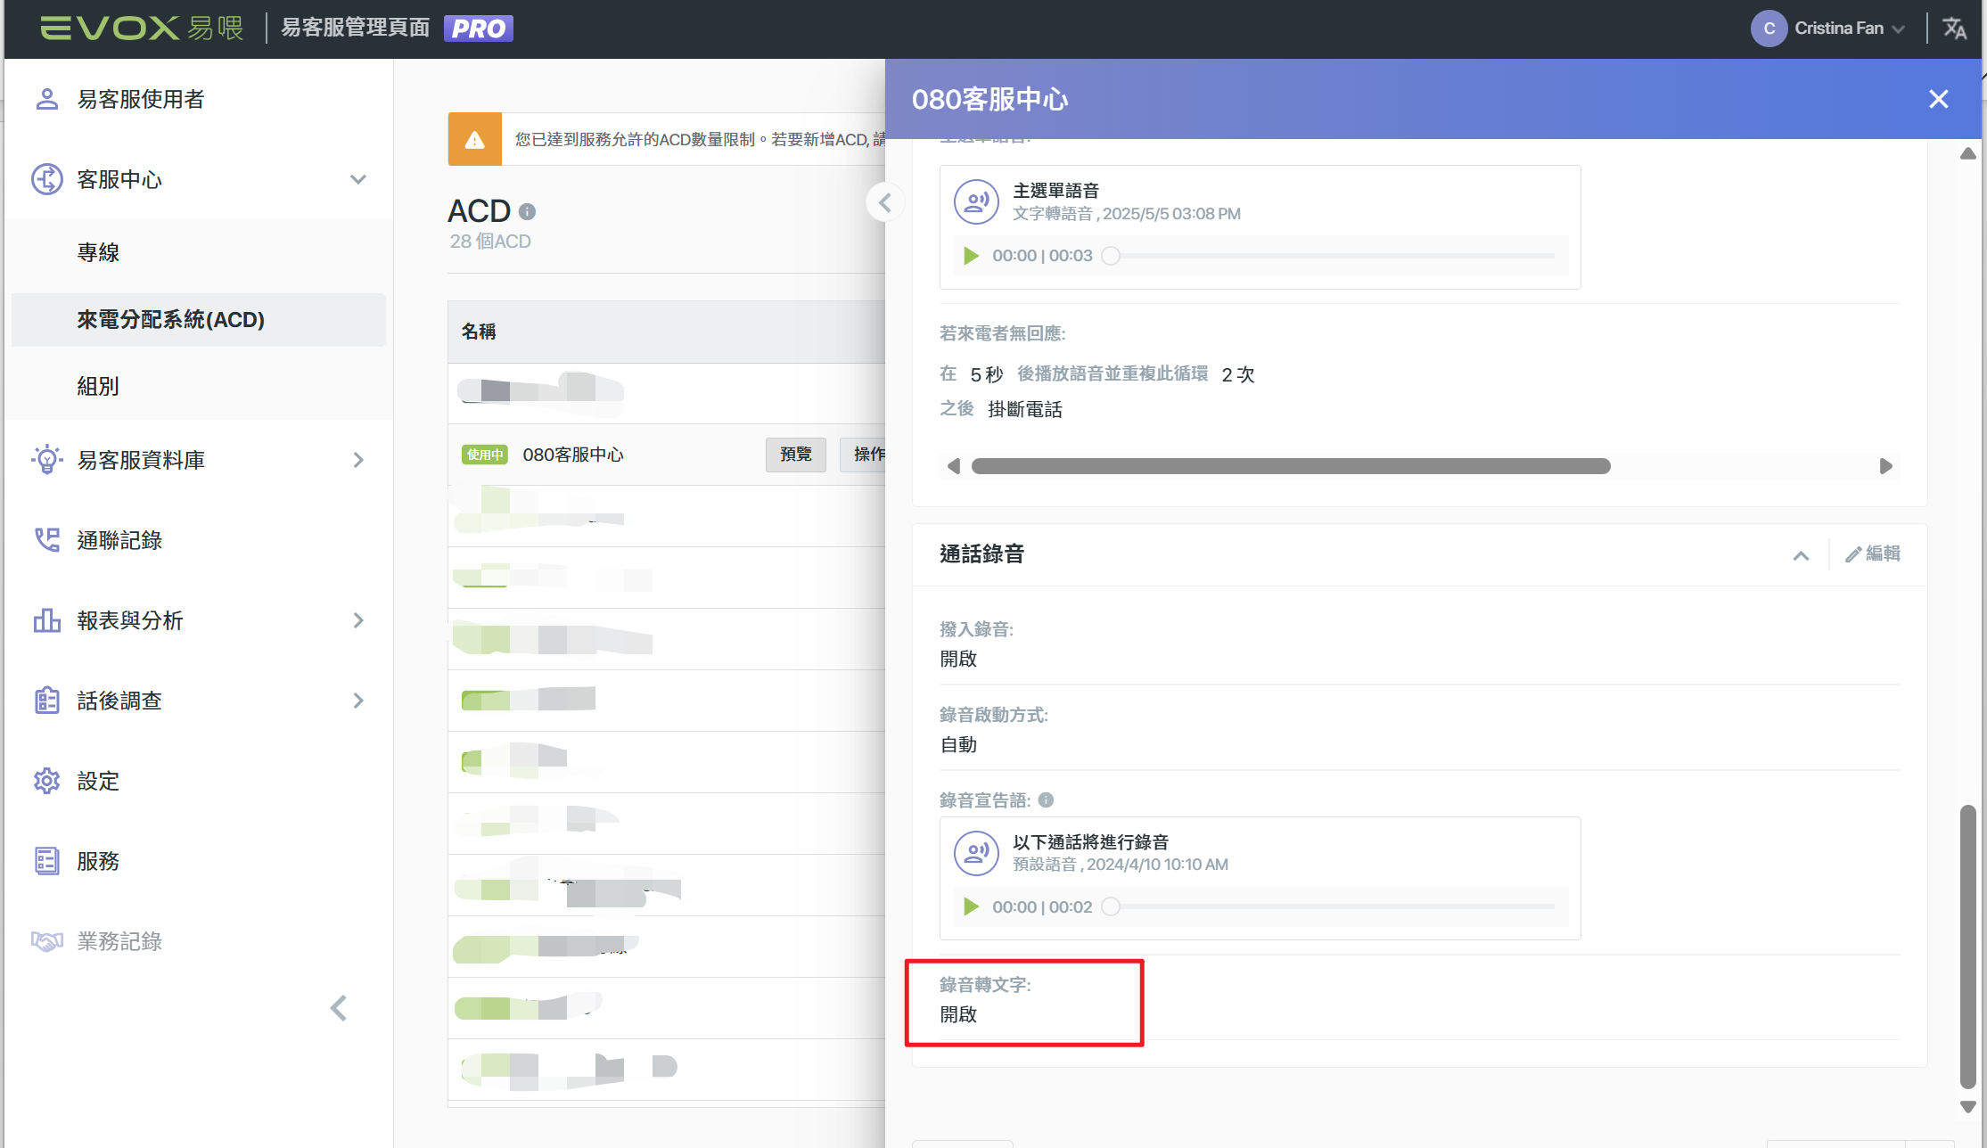The image size is (1987, 1148).
Task: Open the 組別 submenu item
Action: pos(98,386)
